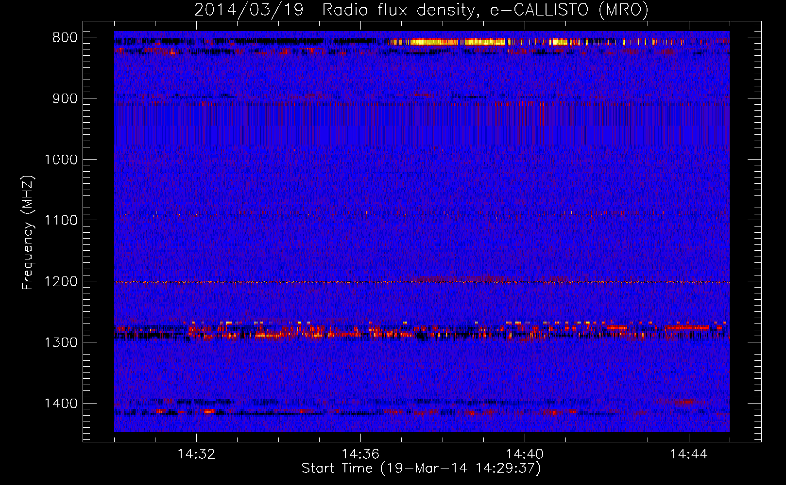This screenshot has height=485, width=786.
Task: Click the 800 frequency tick label
Action: point(65,38)
